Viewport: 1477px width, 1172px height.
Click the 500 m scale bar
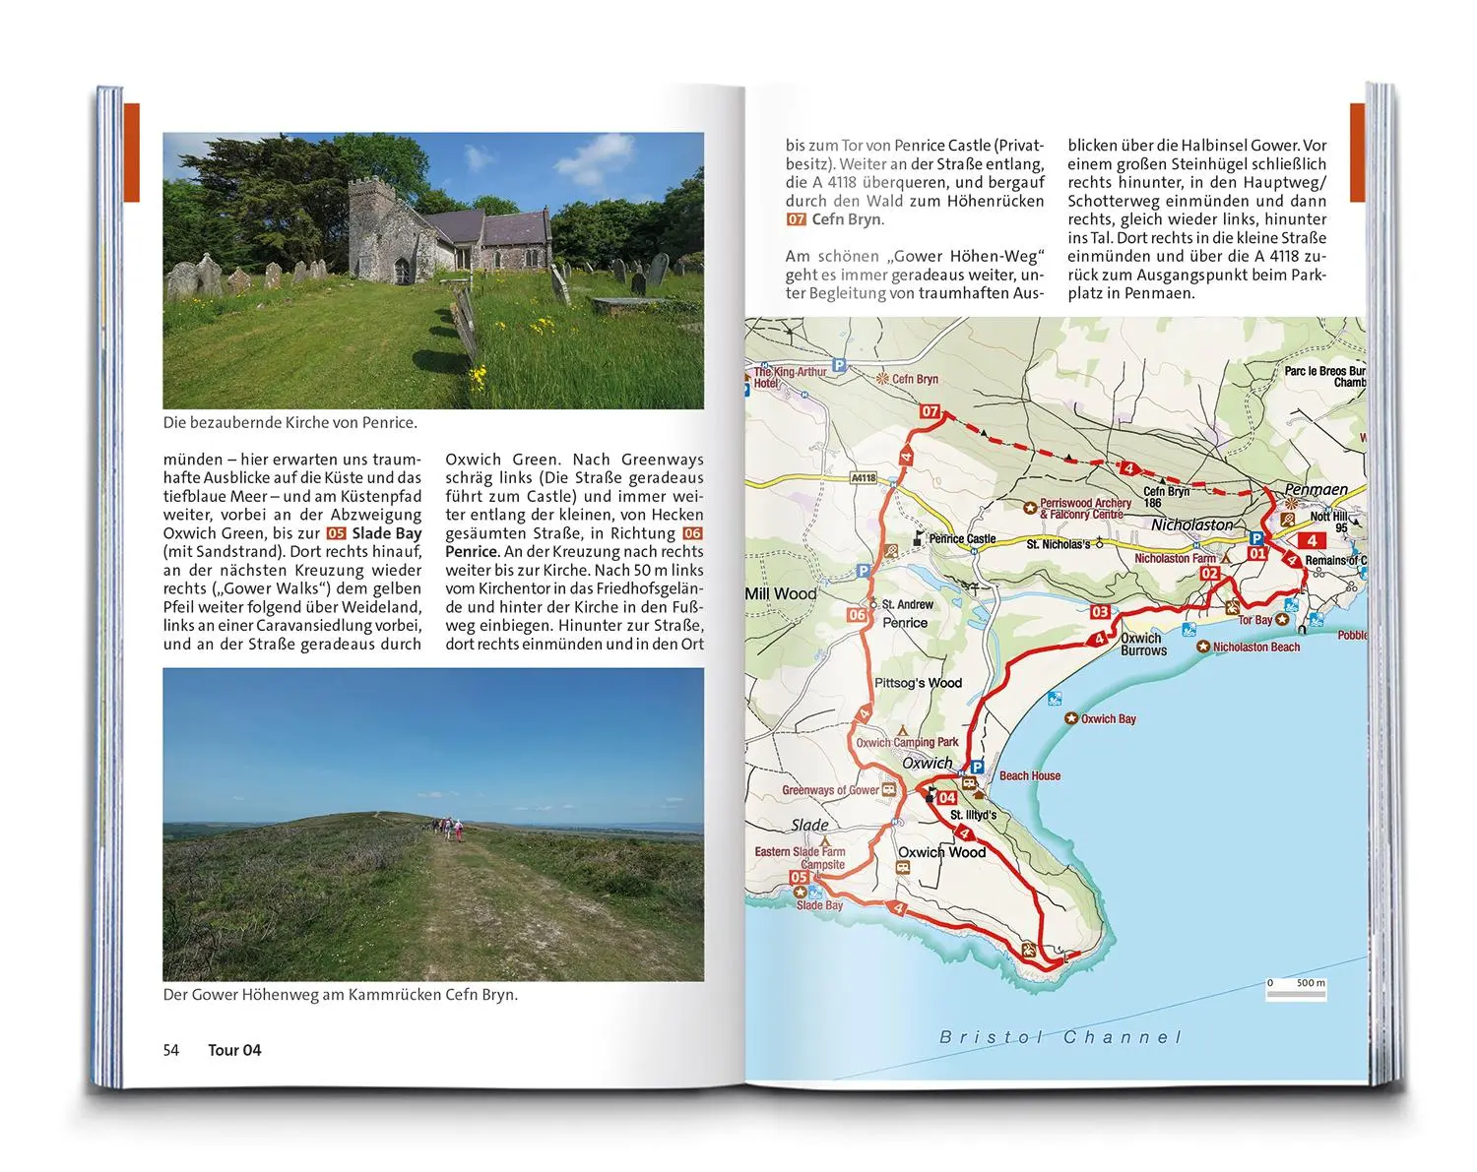[x=1296, y=991]
